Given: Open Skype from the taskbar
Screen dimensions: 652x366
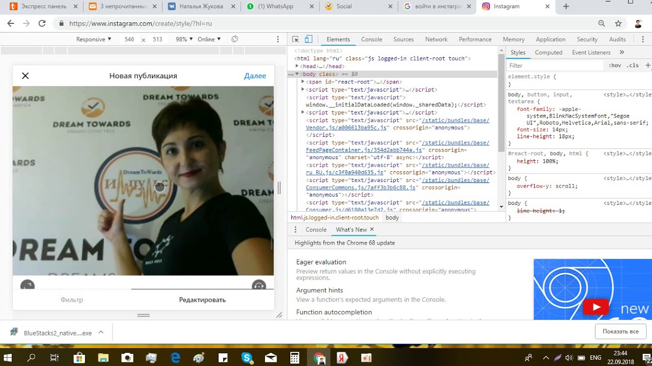Looking at the screenshot, I should 248,358.
